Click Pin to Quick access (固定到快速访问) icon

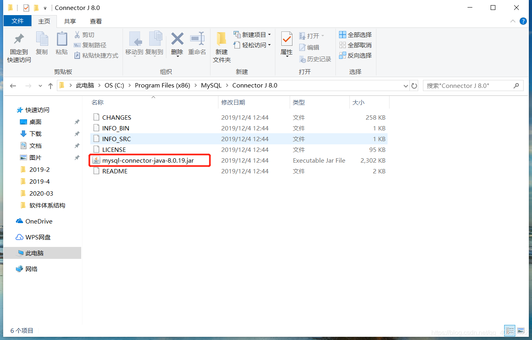coord(19,39)
